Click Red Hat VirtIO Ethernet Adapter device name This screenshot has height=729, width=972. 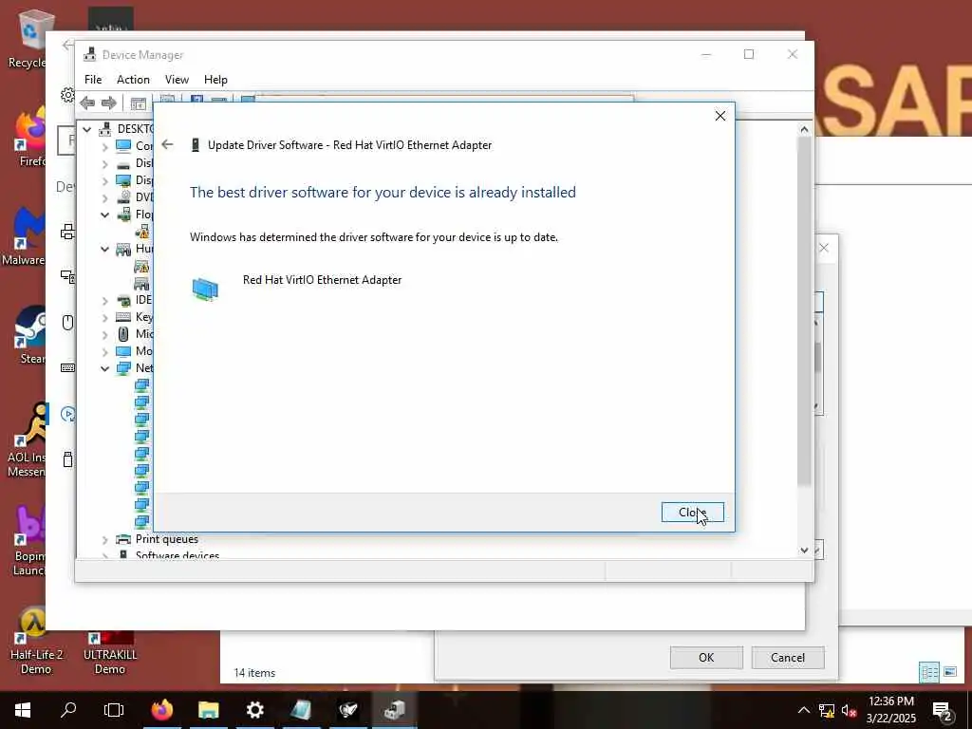[x=323, y=280]
